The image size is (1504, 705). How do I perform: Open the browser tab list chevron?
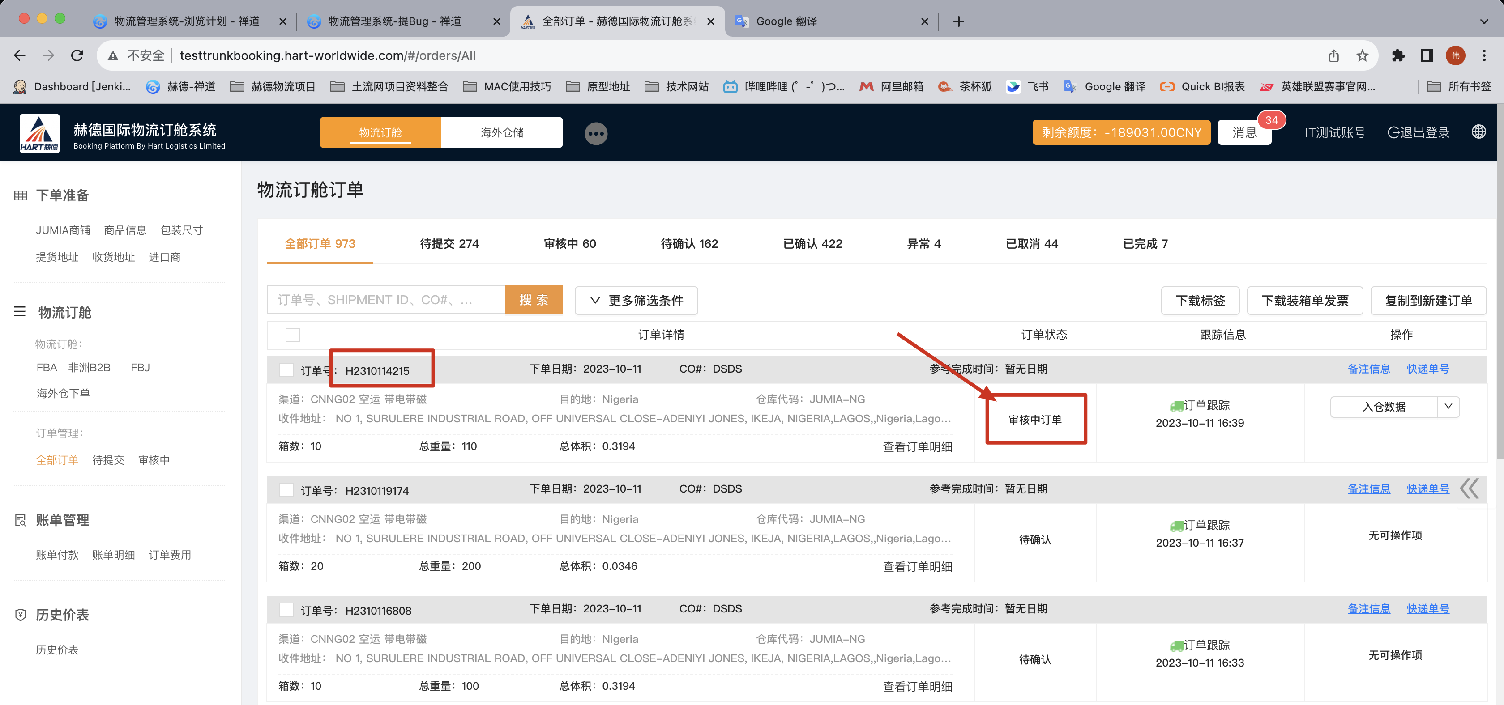pyautogui.click(x=1483, y=21)
